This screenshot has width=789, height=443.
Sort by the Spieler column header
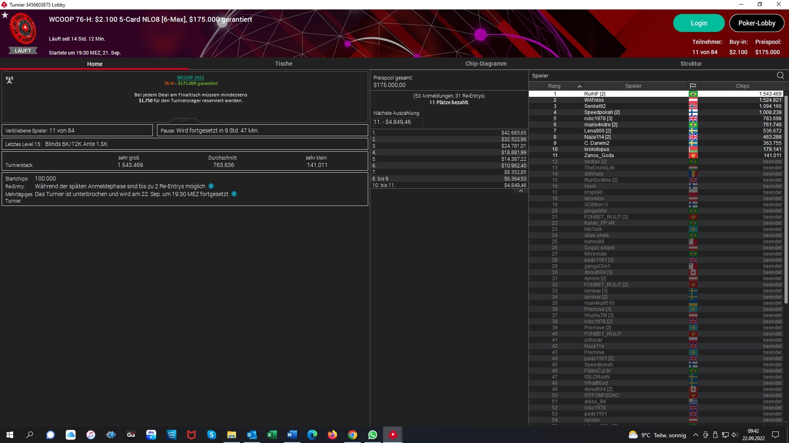tap(633, 86)
